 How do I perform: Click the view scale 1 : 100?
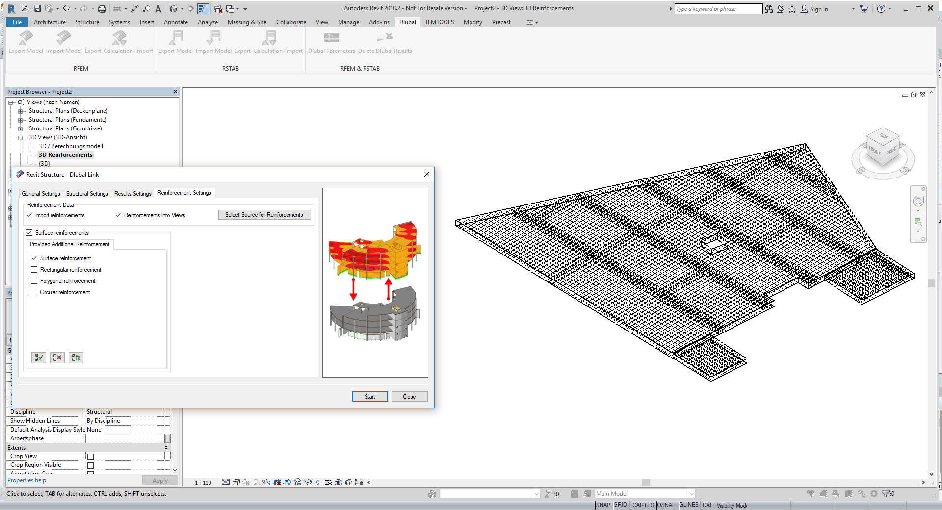(203, 483)
